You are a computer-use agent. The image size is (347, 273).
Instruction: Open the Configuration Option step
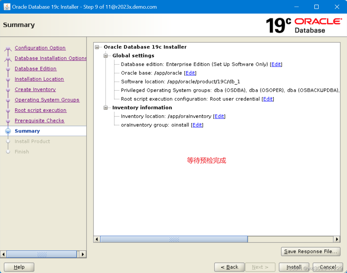(x=40, y=48)
